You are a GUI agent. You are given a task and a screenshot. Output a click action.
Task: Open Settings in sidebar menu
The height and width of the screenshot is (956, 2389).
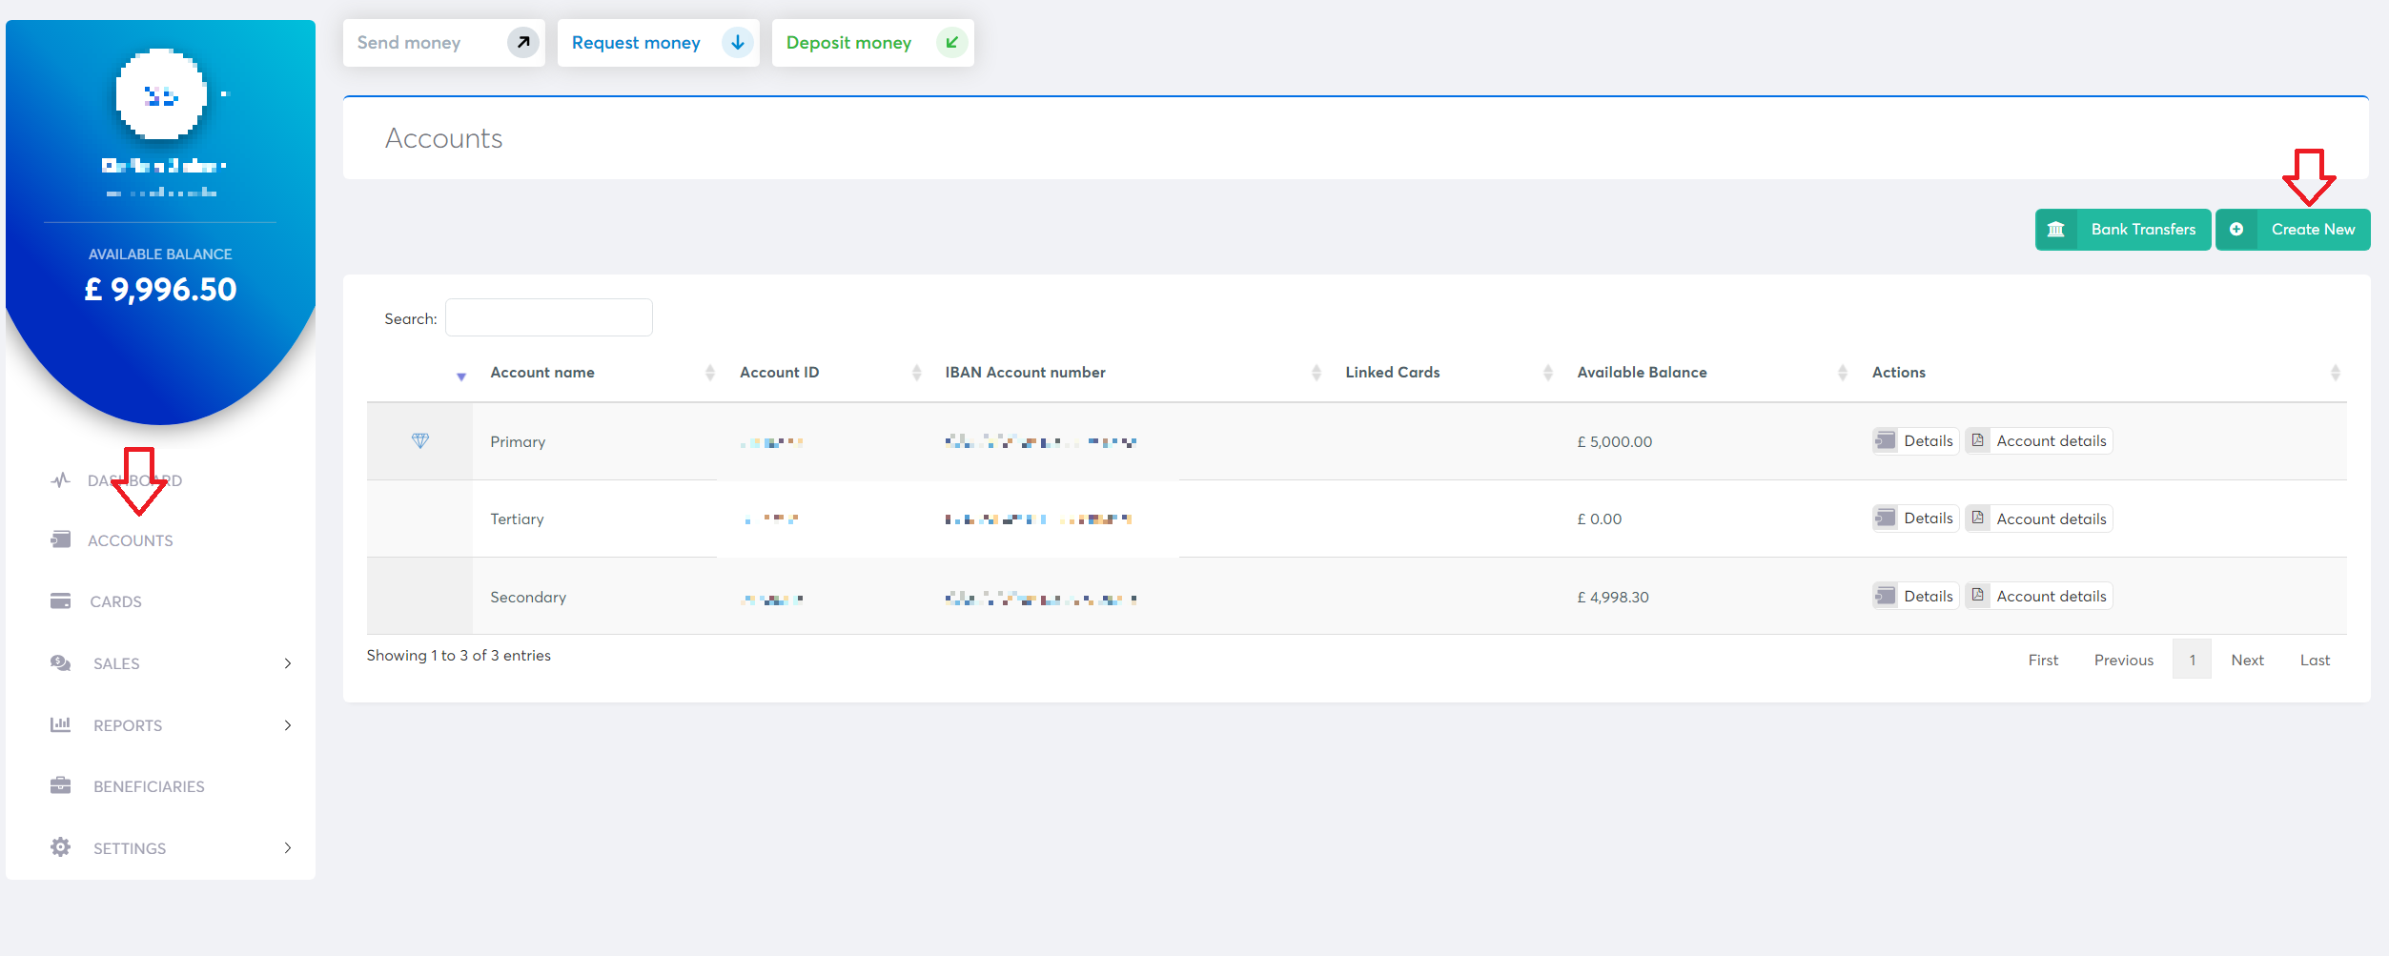[130, 848]
